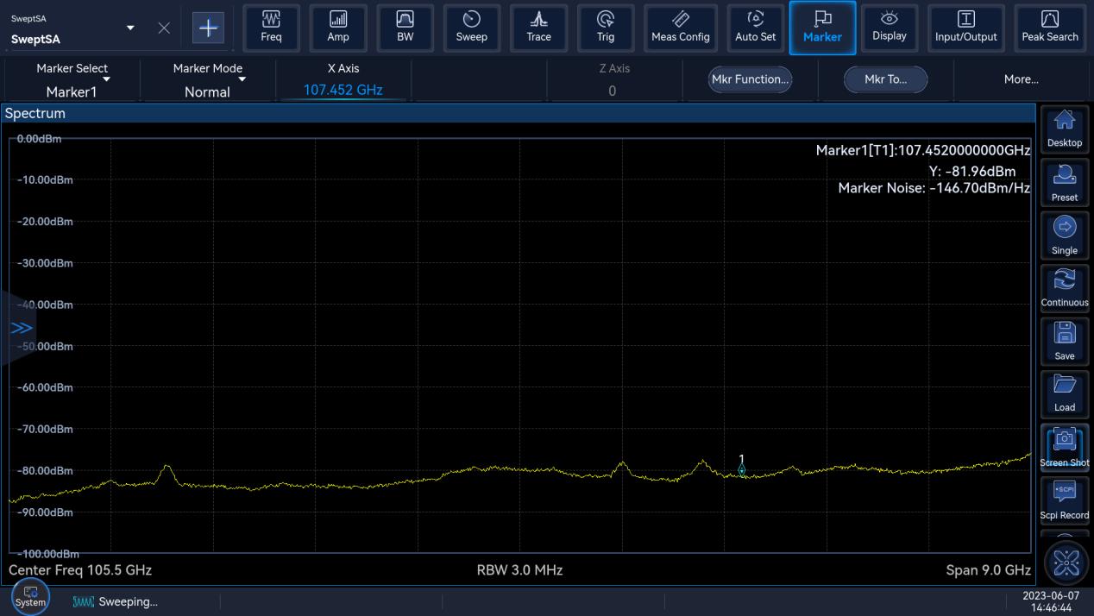This screenshot has height=616, width=1094.
Task: Edit the X Axis frequency field
Action: tap(343, 90)
